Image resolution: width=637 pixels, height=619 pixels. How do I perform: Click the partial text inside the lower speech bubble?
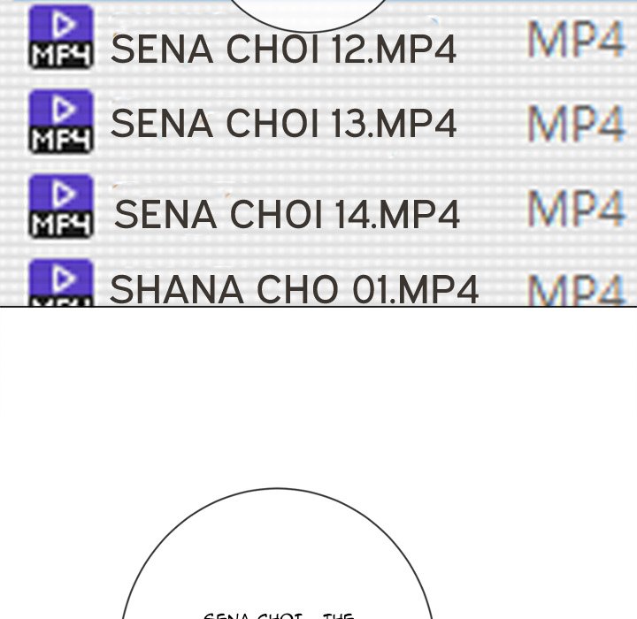(x=278, y=615)
